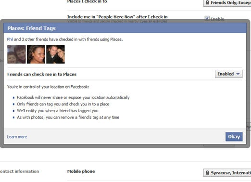Image resolution: width=251 pixels, height=182 pixels.
Task: Click 'We'll notify you when a friend' bullet
Action: pos(58,111)
